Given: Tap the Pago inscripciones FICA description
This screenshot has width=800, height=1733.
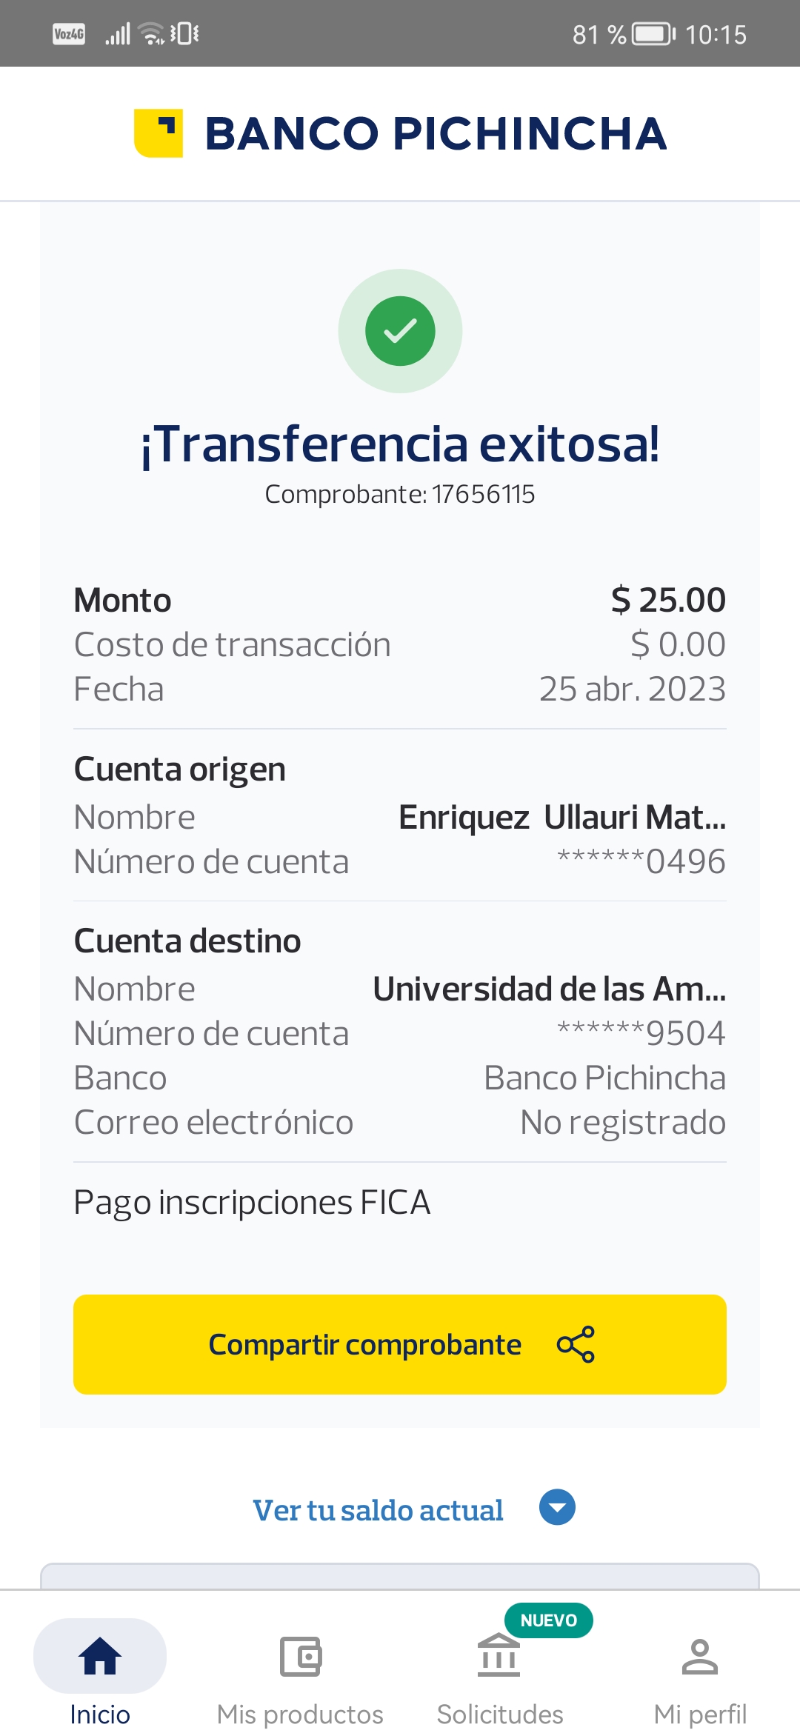Looking at the screenshot, I should coord(252,1203).
